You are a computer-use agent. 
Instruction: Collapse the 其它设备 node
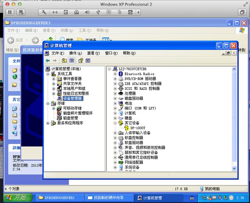115,123
